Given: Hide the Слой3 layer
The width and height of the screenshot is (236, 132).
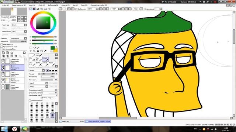Looking at the screenshot, I should pyautogui.click(x=3, y=73).
